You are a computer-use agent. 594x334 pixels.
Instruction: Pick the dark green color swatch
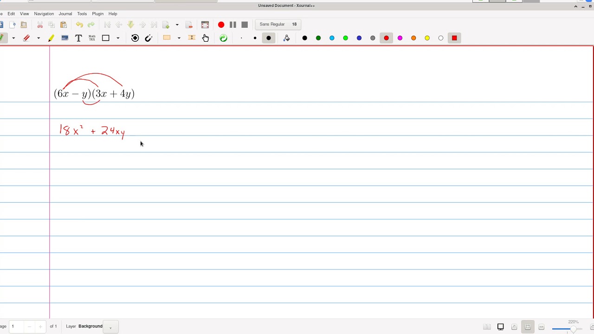point(318,38)
